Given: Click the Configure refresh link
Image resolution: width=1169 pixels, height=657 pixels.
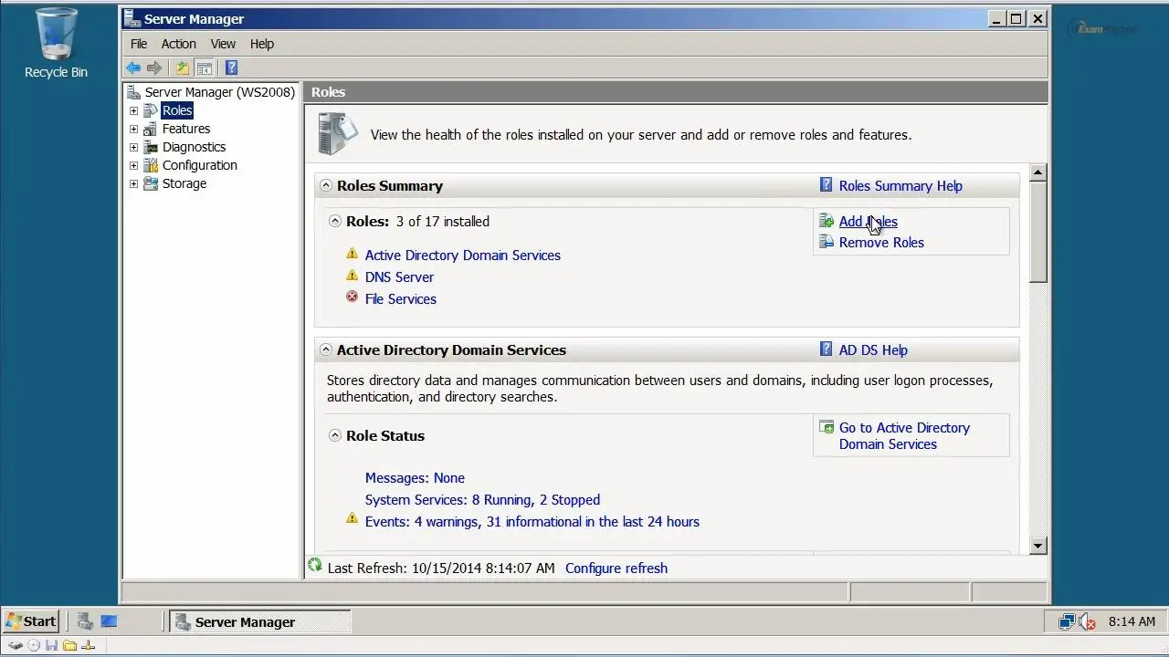Looking at the screenshot, I should coord(616,568).
